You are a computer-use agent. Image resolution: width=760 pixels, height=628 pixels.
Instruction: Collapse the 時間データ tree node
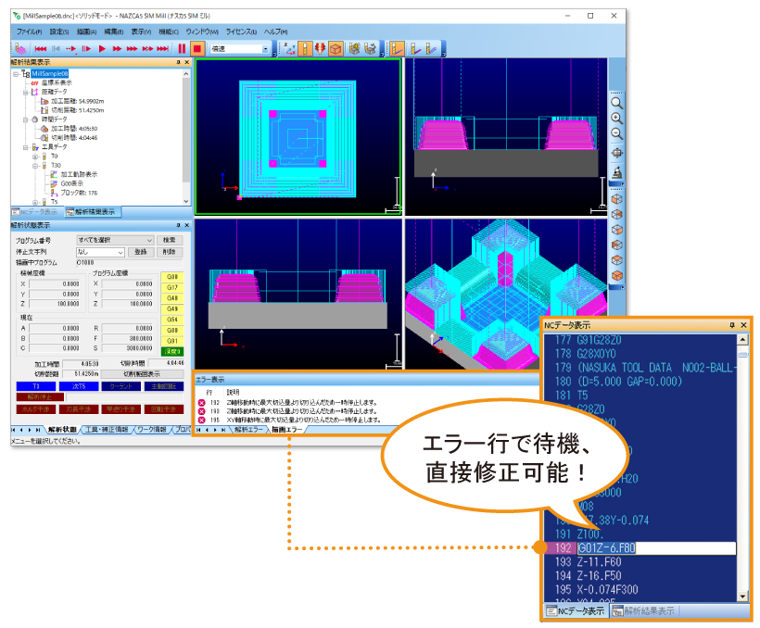[25, 119]
